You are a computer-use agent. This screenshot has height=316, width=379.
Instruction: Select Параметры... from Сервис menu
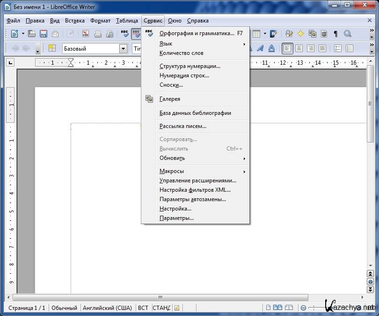(x=176, y=218)
